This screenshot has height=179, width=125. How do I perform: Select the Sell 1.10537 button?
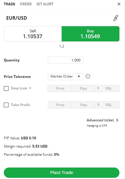[x=33, y=34]
